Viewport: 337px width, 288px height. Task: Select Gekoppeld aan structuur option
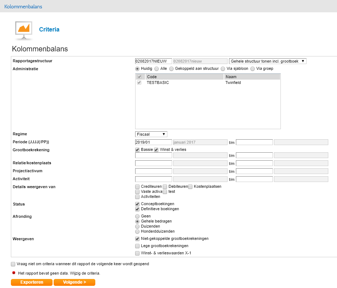[171, 68]
